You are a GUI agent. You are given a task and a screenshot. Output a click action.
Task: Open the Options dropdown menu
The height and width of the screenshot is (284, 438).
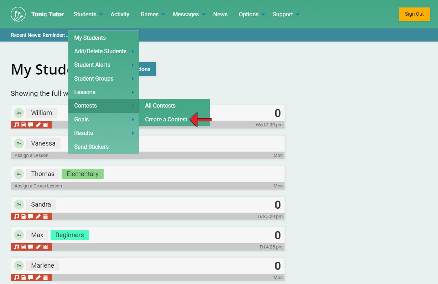coord(252,15)
